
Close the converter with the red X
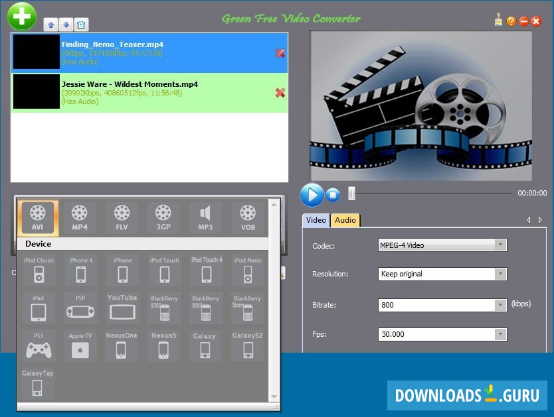[x=536, y=21]
